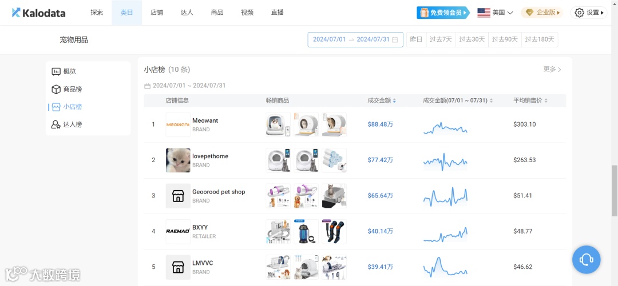Viewport: 618px width, 286px height.
Task: Select the 小店榜 shop icon
Action: click(x=56, y=107)
